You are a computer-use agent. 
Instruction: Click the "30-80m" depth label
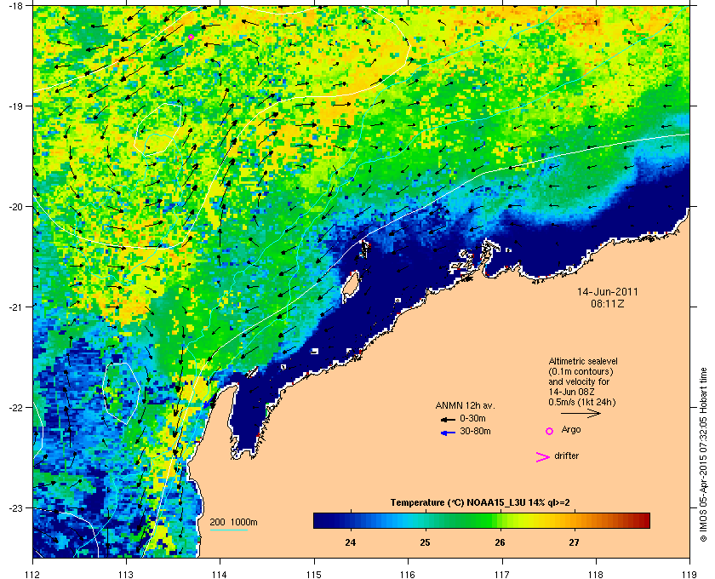coord(475,431)
